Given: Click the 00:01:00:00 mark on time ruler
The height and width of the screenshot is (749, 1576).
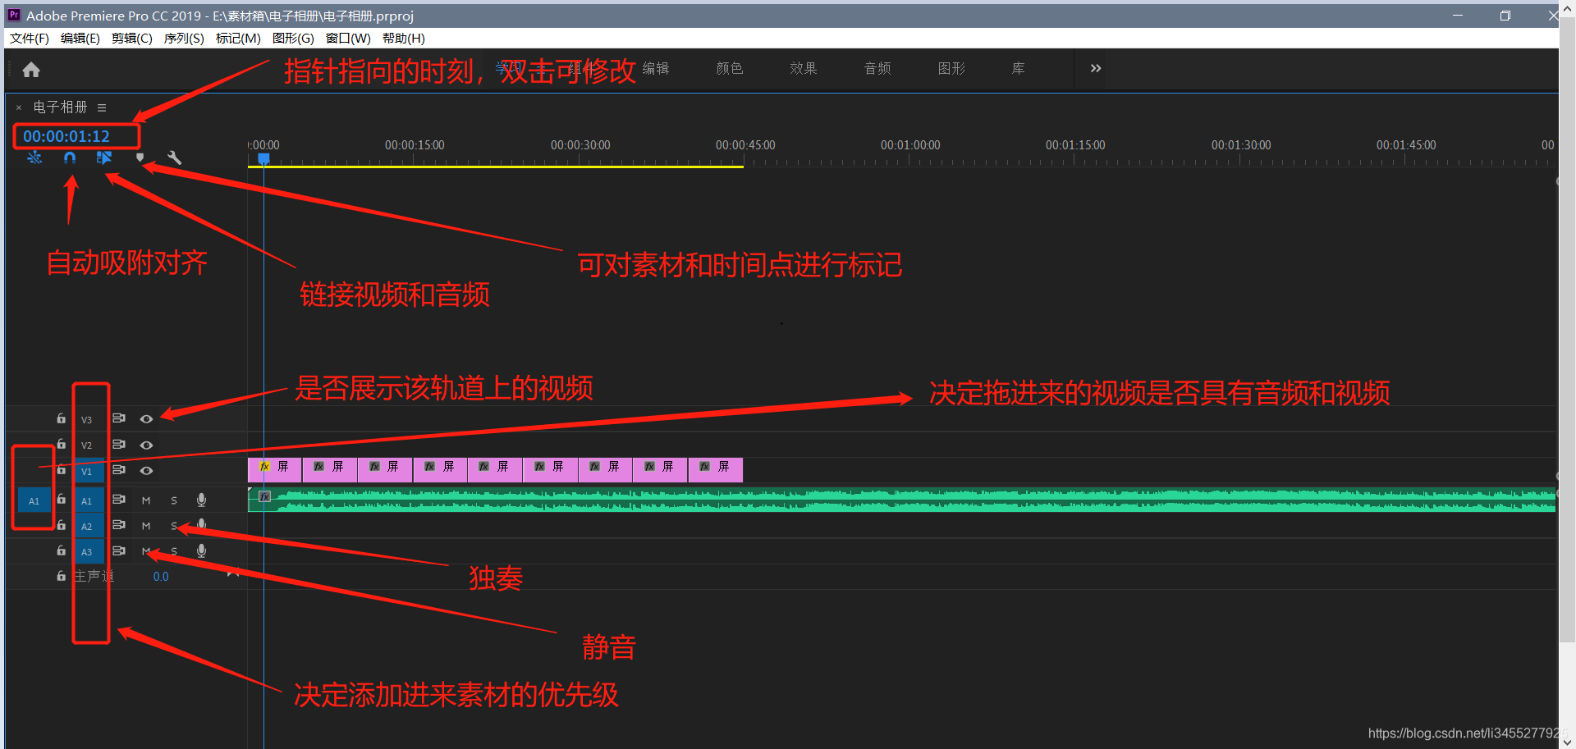Looking at the screenshot, I should point(910,145).
